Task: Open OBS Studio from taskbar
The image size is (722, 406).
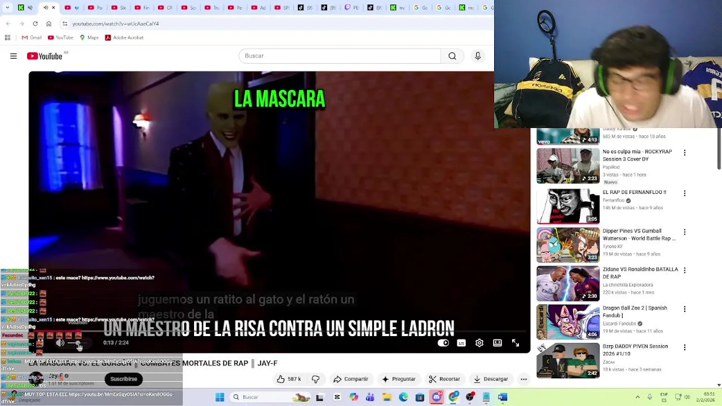Action: pyautogui.click(x=470, y=397)
